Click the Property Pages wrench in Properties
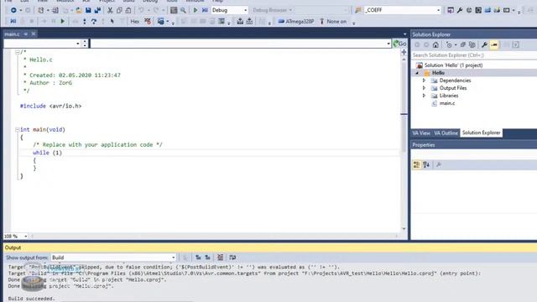 (438, 164)
